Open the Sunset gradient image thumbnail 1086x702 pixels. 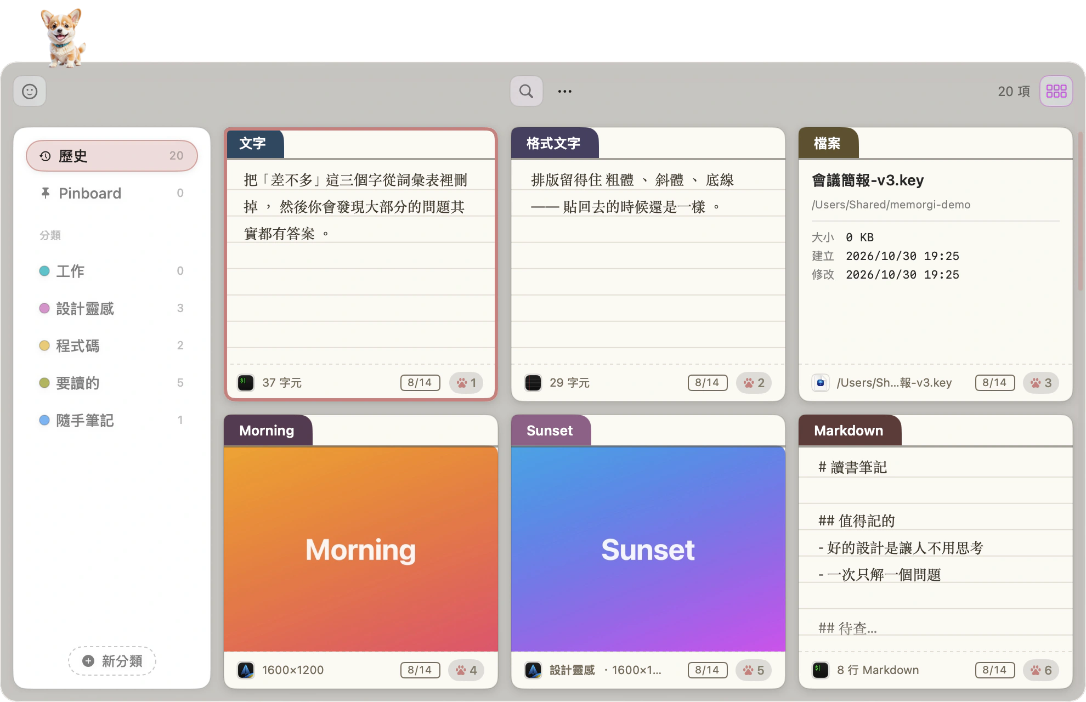[x=648, y=550]
